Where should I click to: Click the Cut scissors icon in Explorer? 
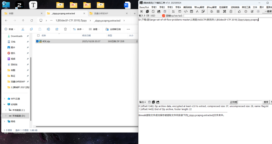tap(23, 29)
